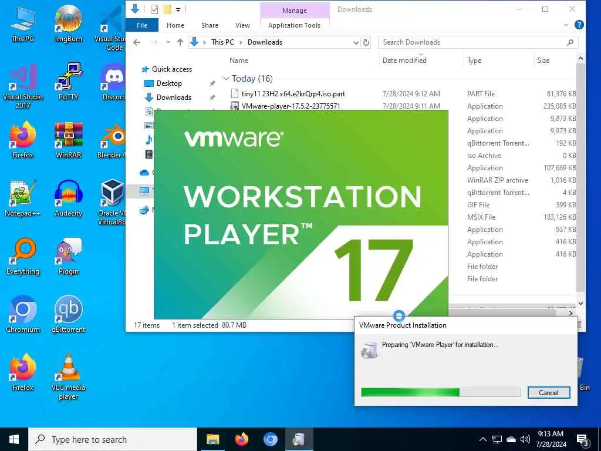
Task: Select WinRAR desktop icon
Action: (x=68, y=140)
